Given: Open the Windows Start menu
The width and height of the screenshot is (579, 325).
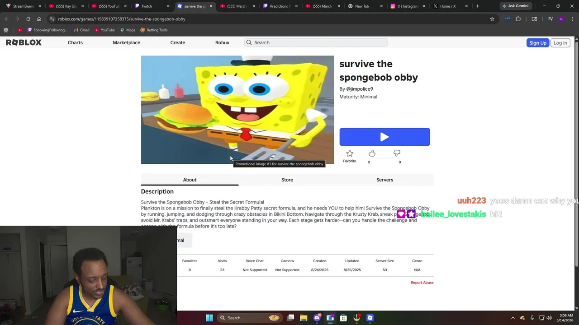Looking at the screenshot, I should coord(209,318).
